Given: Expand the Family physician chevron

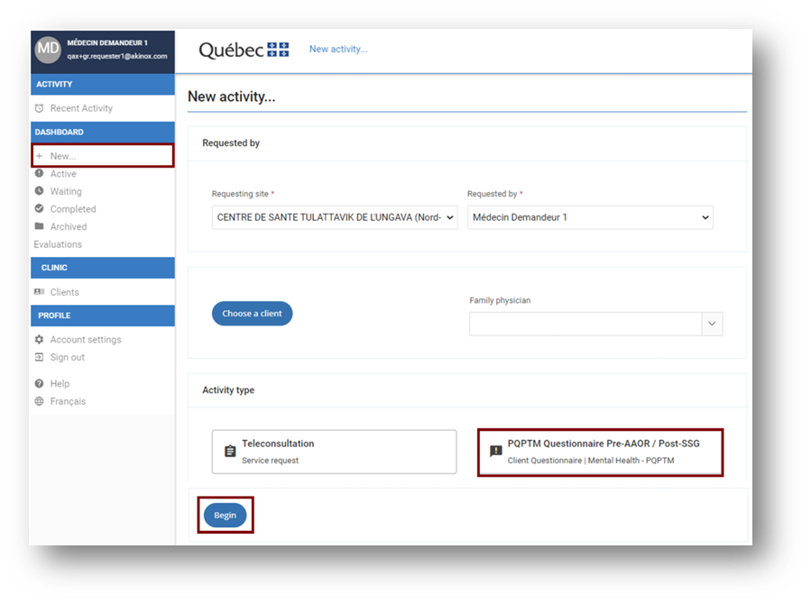Looking at the screenshot, I should [712, 324].
